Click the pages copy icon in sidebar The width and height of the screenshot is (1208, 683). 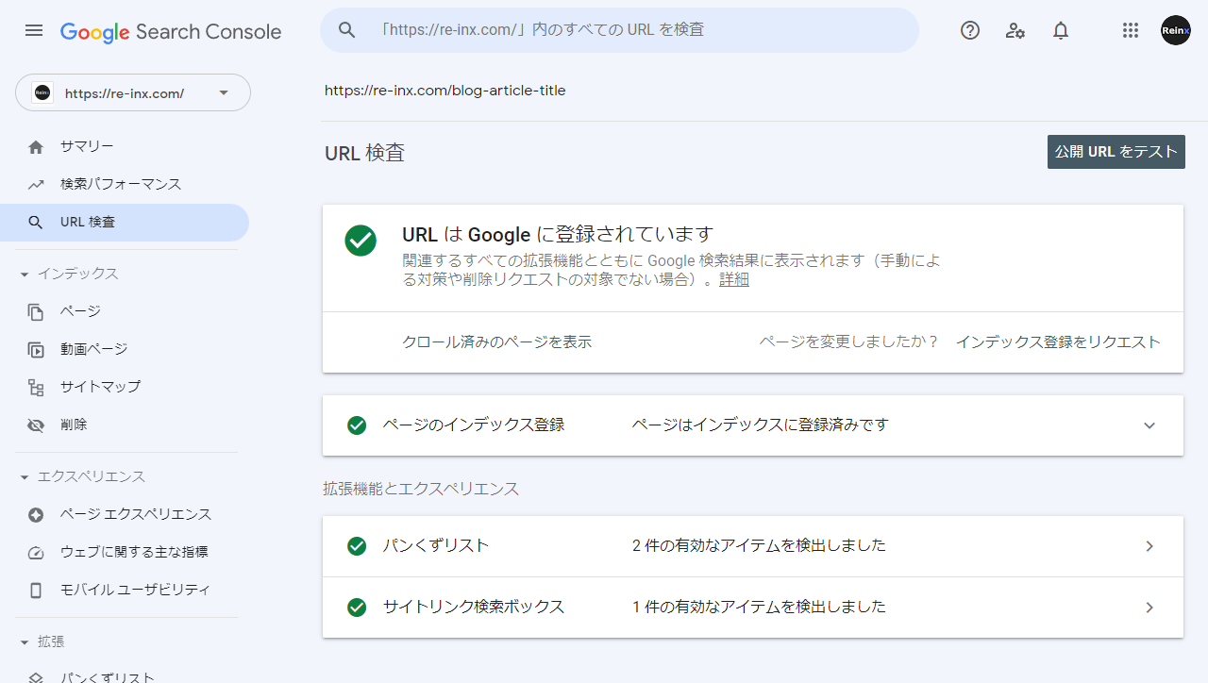pyautogui.click(x=36, y=311)
